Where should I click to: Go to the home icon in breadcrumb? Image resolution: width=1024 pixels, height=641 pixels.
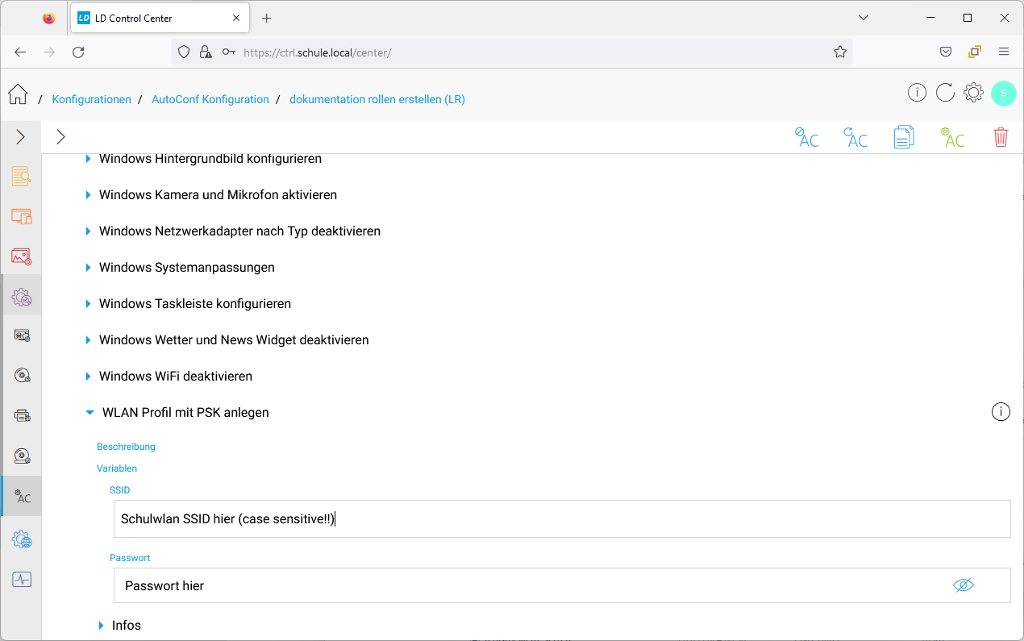click(18, 94)
